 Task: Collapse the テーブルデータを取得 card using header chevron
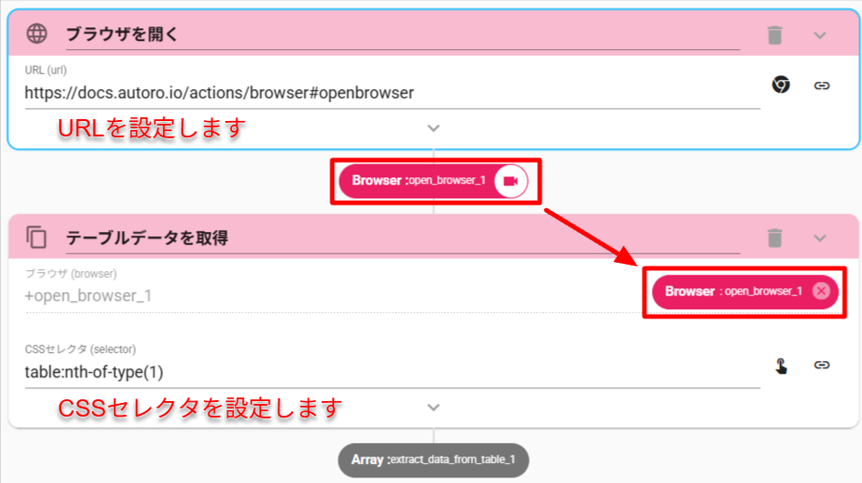coord(820,238)
